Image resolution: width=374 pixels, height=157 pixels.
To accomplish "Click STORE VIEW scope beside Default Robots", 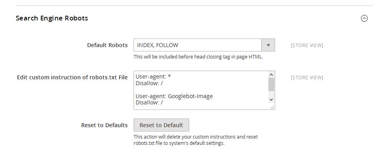I will pyautogui.click(x=307, y=46).
